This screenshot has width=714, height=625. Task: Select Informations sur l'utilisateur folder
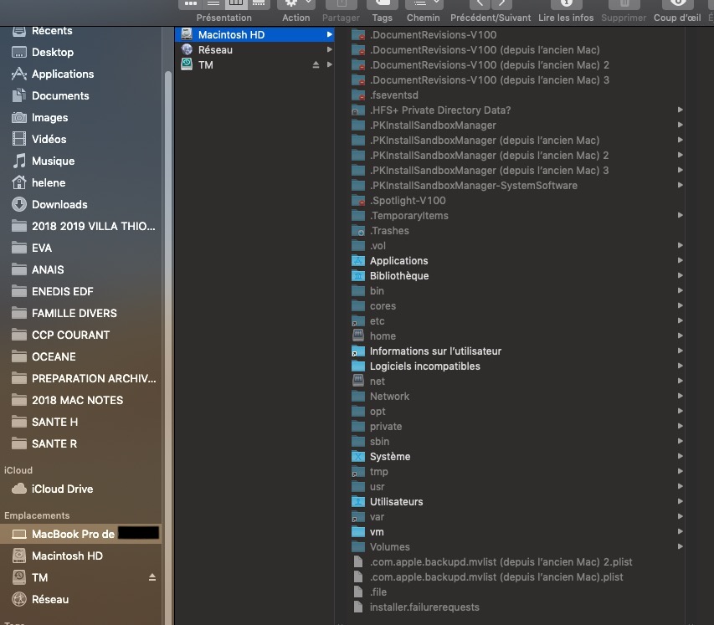[510, 351]
